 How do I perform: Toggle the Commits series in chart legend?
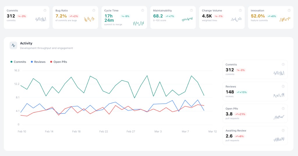coord(18,62)
